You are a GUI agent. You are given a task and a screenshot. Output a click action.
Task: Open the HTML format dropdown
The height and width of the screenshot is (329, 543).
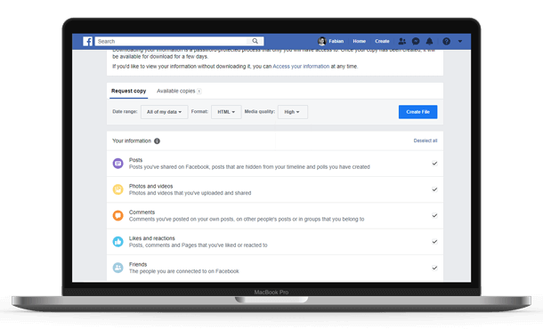226,112
